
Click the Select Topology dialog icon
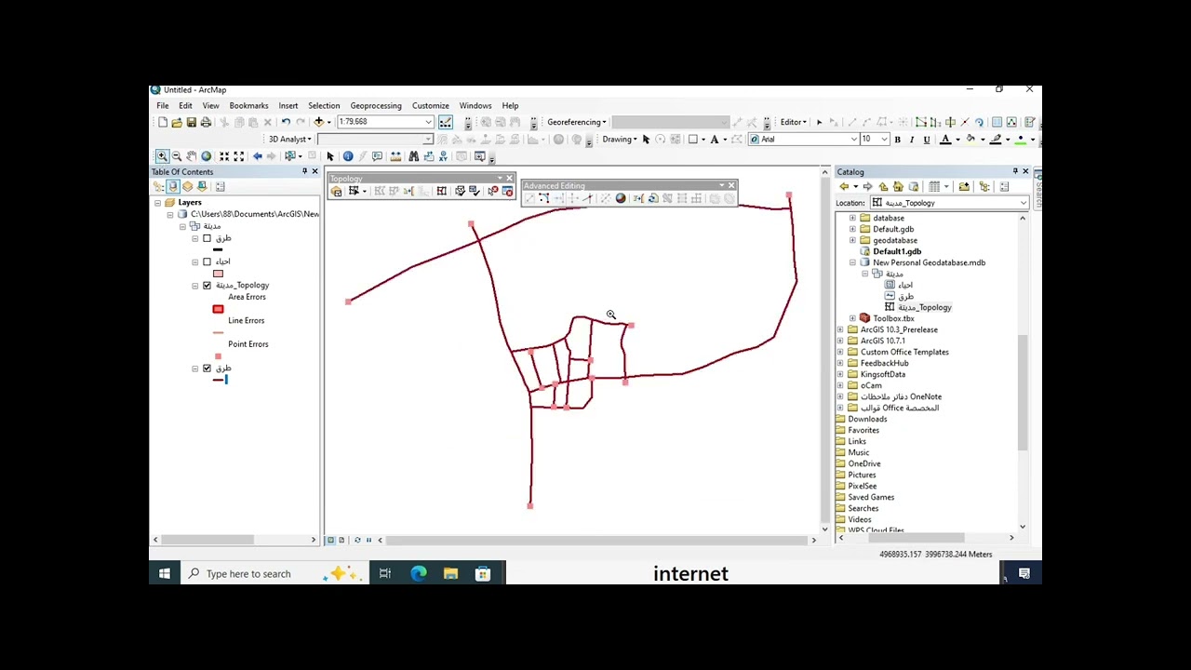[x=336, y=191]
